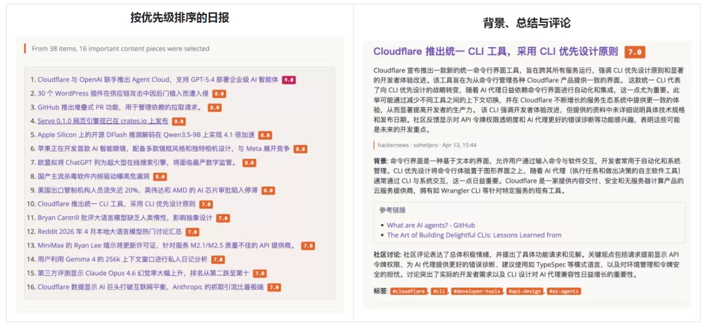Open the What are AI agents? - GitHub link
This screenshot has height=330, width=707.
point(431,225)
